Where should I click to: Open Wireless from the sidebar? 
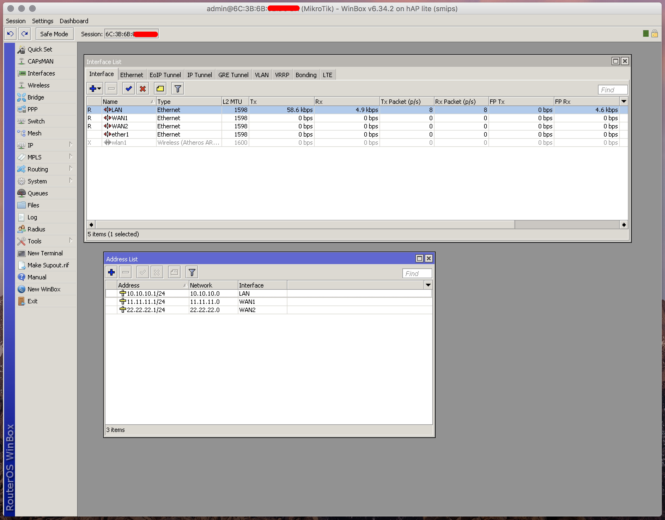click(x=38, y=85)
